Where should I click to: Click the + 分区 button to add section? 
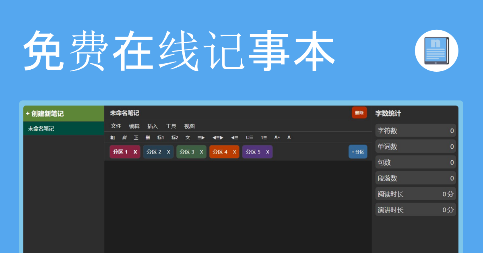click(x=357, y=152)
